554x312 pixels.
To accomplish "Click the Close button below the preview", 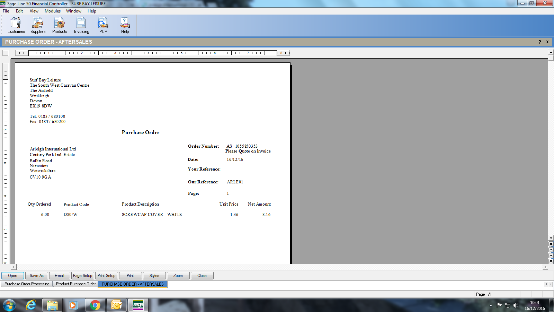I will point(202,276).
